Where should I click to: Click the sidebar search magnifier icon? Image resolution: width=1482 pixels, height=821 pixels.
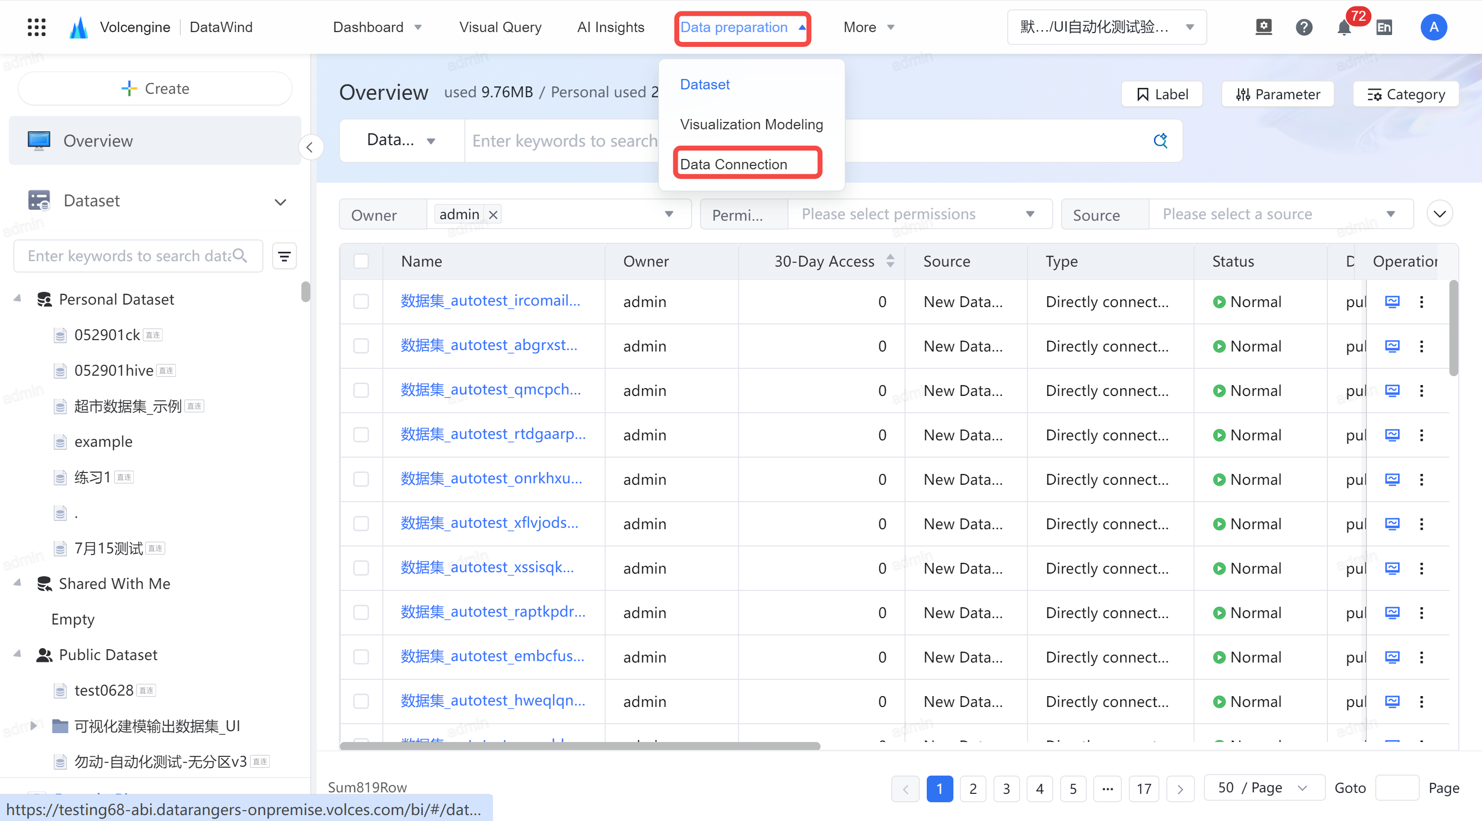tap(240, 256)
